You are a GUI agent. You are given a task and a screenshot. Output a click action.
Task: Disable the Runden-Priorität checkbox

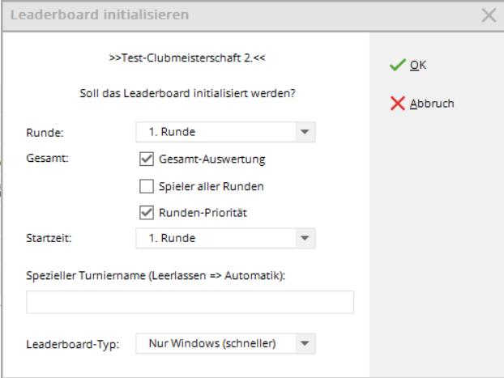147,213
